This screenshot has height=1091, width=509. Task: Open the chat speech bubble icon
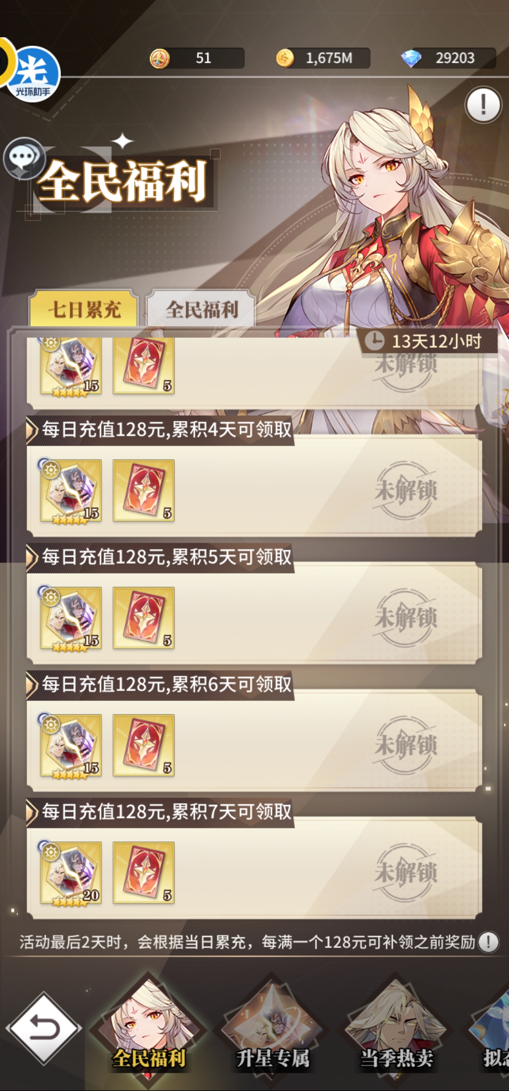(24, 158)
